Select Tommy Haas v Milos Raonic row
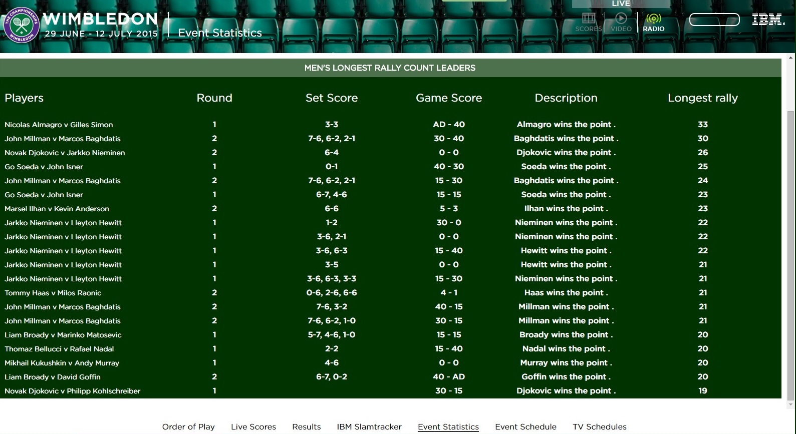The height and width of the screenshot is (434, 796). [x=391, y=293]
